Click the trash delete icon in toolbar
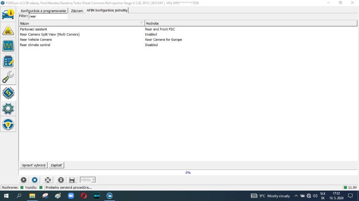359x201 pixels. pyautogui.click(x=61, y=180)
